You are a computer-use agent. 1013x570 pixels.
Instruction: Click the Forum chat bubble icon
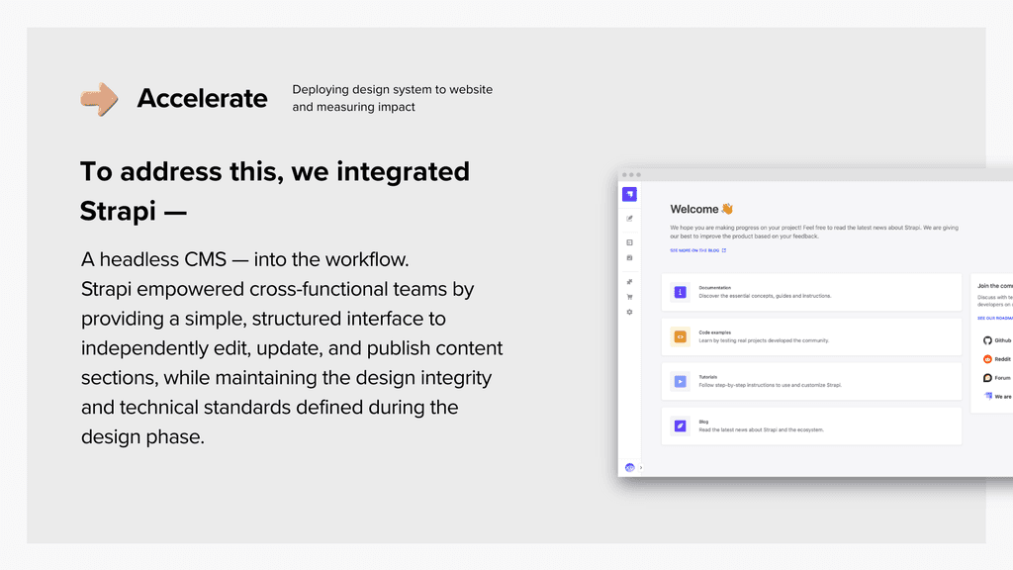[x=987, y=378]
